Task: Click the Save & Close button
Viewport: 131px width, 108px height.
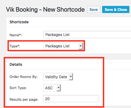Action: pyautogui.click(x=116, y=9)
